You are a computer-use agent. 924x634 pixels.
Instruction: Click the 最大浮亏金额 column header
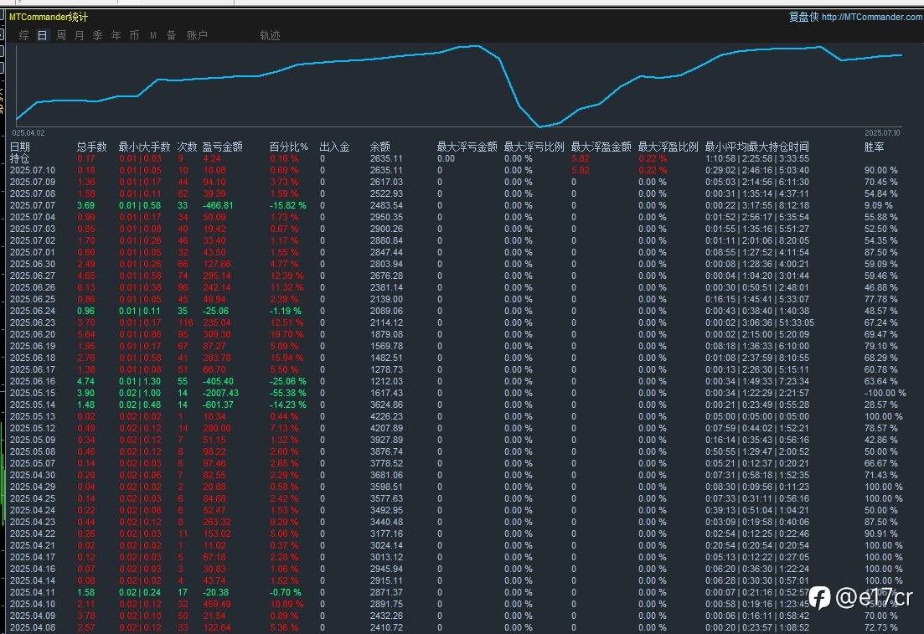[467, 147]
